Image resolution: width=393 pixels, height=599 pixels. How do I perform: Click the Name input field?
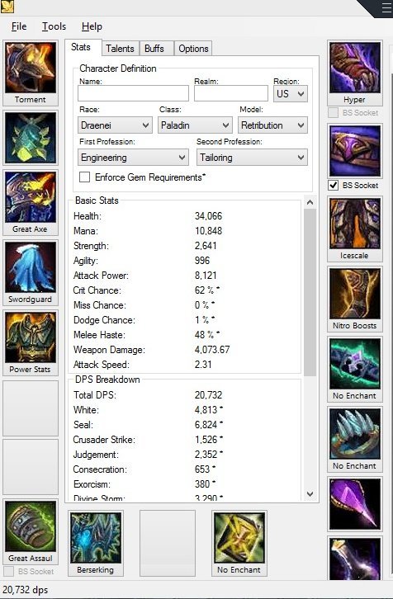133,93
